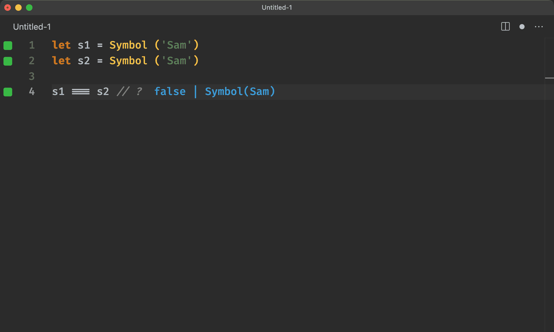Click line number 1 in gutter

tap(32, 45)
